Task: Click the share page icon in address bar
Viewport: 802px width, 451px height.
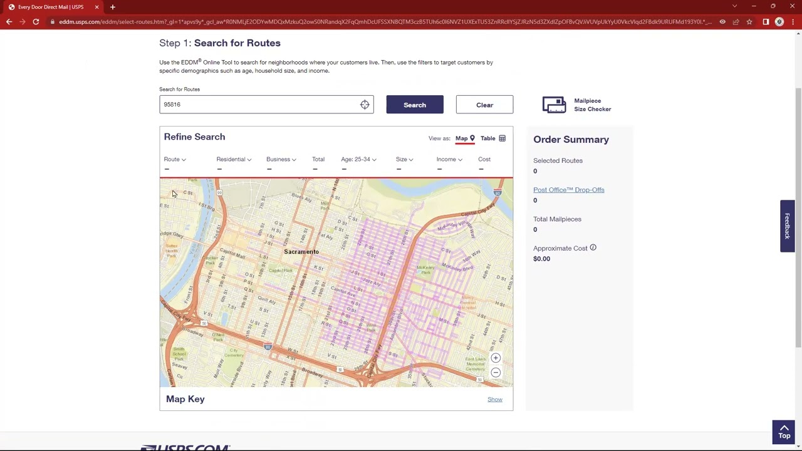Action: point(736,22)
